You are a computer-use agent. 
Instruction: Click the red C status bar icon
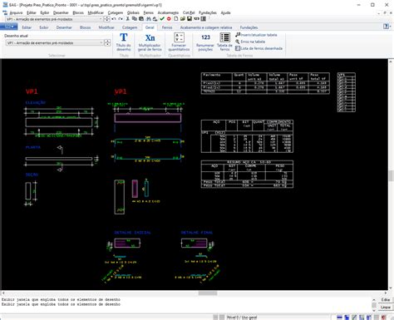(x=384, y=318)
